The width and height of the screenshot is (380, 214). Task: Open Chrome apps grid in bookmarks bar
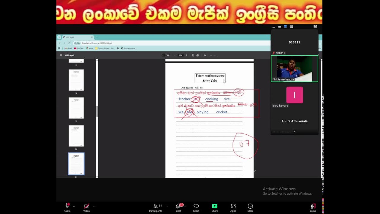point(59,48)
